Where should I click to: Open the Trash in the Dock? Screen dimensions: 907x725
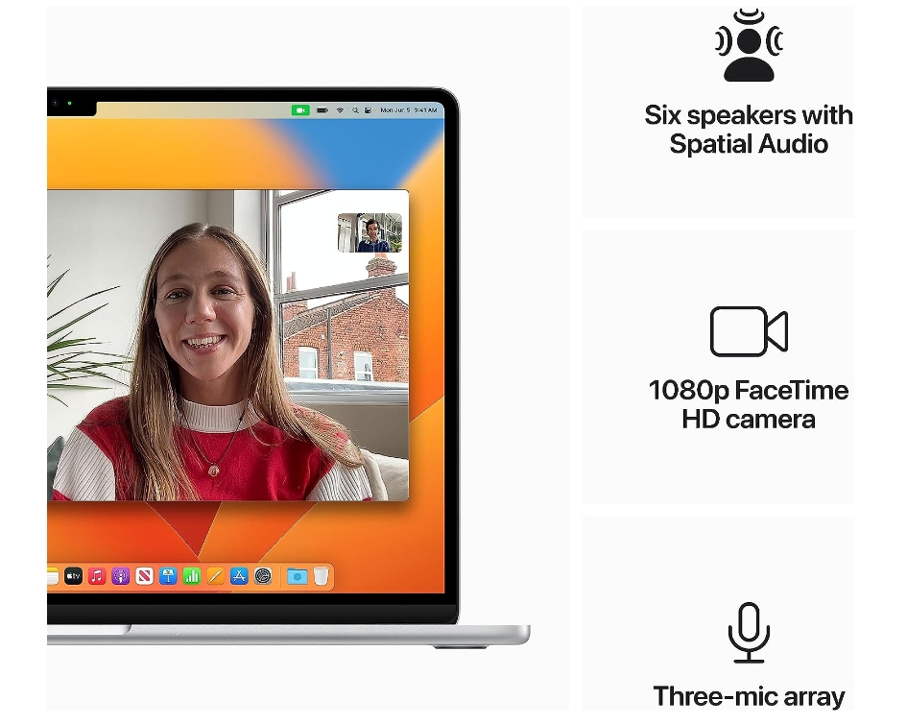(321, 576)
